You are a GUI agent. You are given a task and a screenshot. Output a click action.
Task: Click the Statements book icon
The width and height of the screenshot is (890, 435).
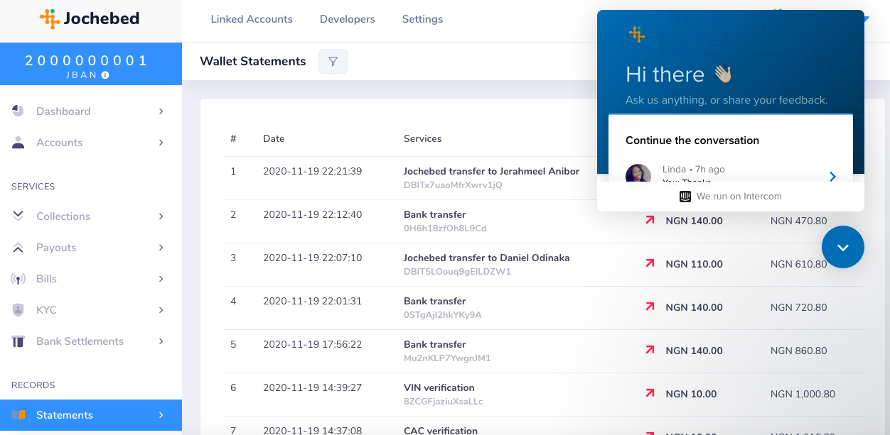pos(18,414)
